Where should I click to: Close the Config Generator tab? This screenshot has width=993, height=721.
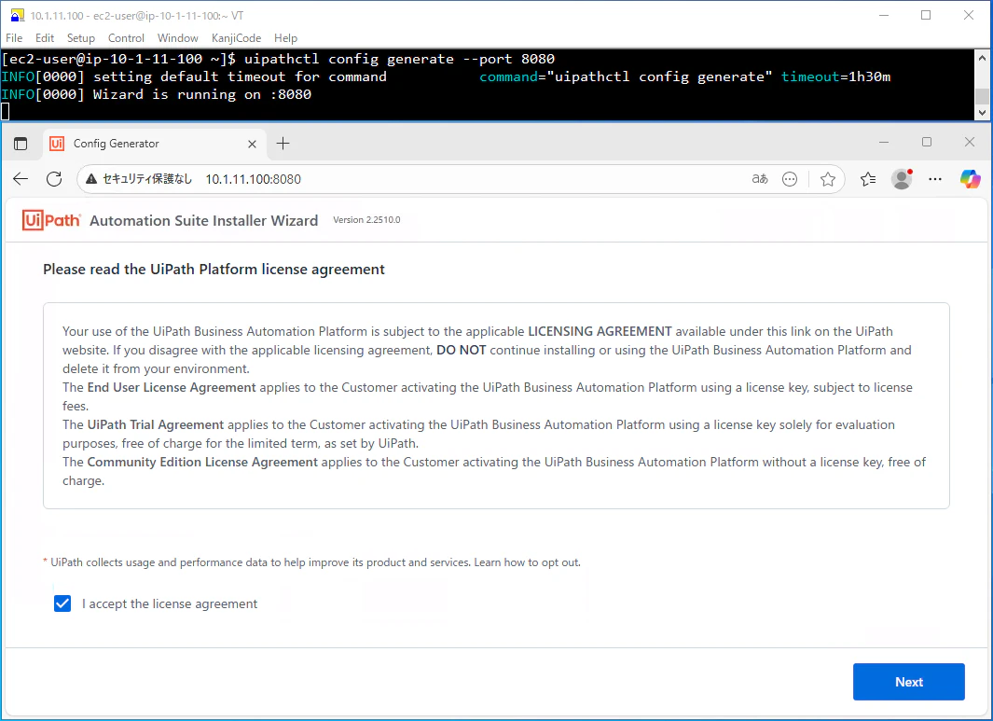(x=252, y=144)
